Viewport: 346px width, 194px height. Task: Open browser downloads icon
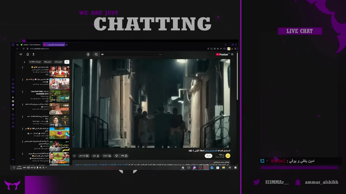tap(232, 49)
